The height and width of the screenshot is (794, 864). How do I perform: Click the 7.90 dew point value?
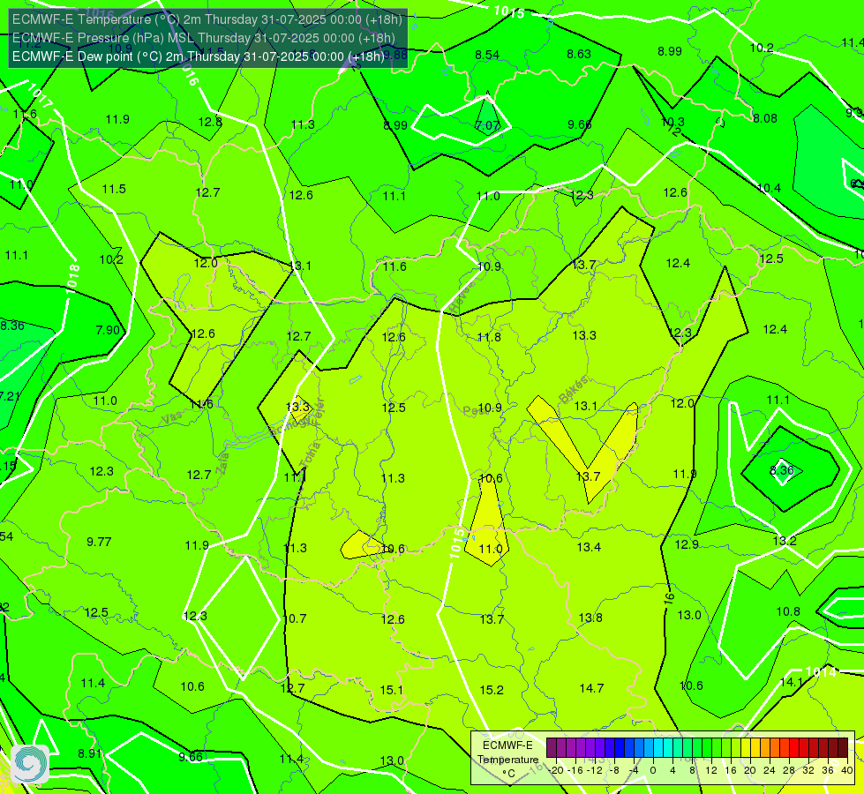pyautogui.click(x=108, y=329)
